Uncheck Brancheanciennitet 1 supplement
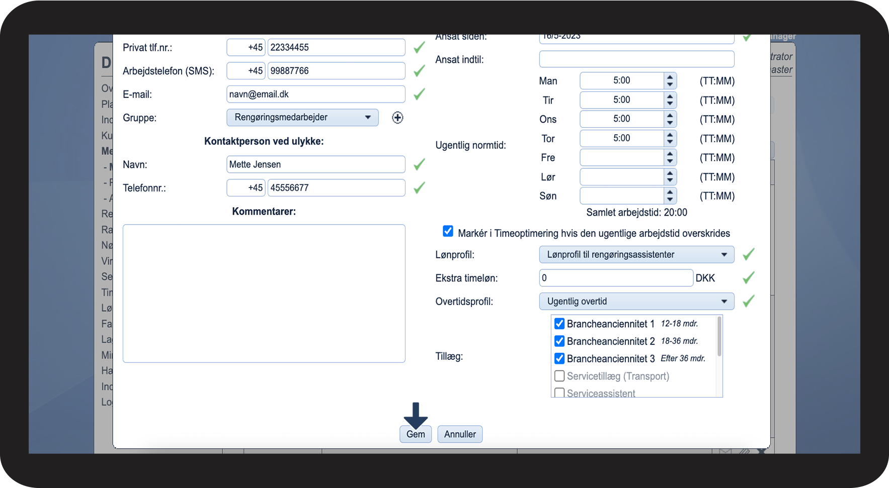The image size is (889, 488). pyautogui.click(x=559, y=324)
